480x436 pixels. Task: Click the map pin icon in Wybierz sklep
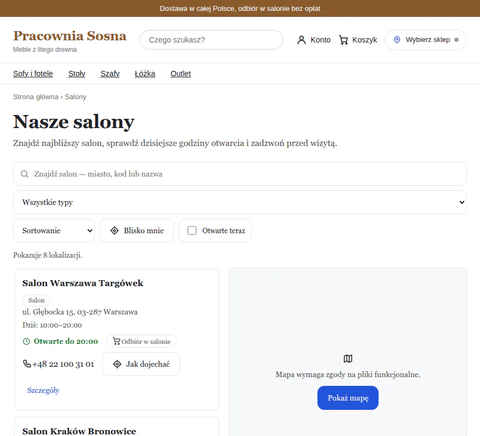397,40
